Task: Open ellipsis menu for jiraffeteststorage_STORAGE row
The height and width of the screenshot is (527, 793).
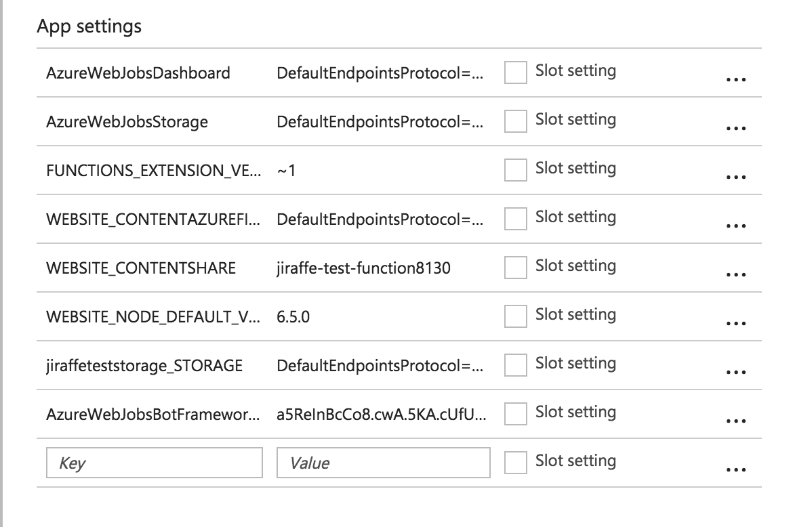Action: click(x=735, y=373)
